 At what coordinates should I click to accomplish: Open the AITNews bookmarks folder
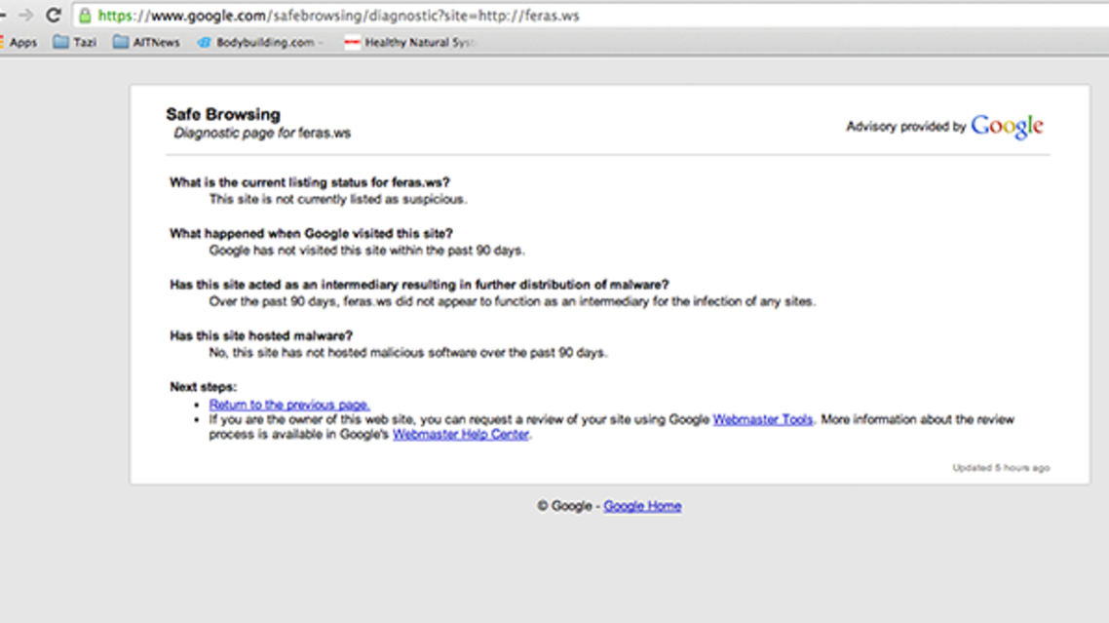tap(146, 43)
